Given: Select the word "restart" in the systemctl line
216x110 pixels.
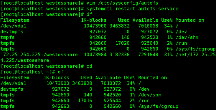Looking at the screenshot, I should (x=125, y=9).
